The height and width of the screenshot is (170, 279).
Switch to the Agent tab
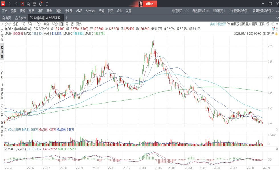click(x=21, y=18)
